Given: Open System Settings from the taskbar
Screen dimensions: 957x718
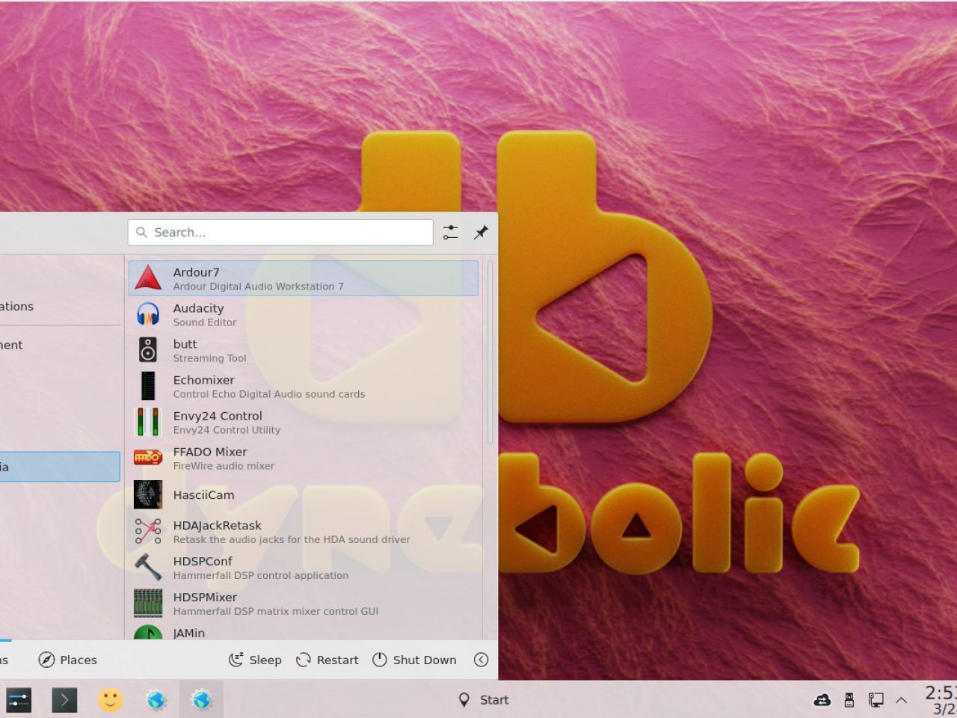Looking at the screenshot, I should [19, 700].
